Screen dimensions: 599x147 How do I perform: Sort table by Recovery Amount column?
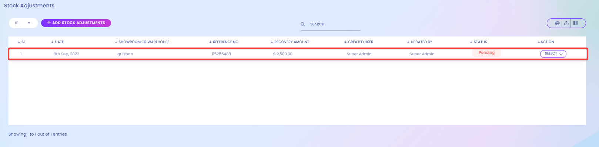[290, 42]
